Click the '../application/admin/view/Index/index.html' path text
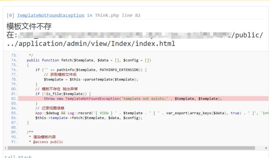270x158 pixels. pos(91,43)
